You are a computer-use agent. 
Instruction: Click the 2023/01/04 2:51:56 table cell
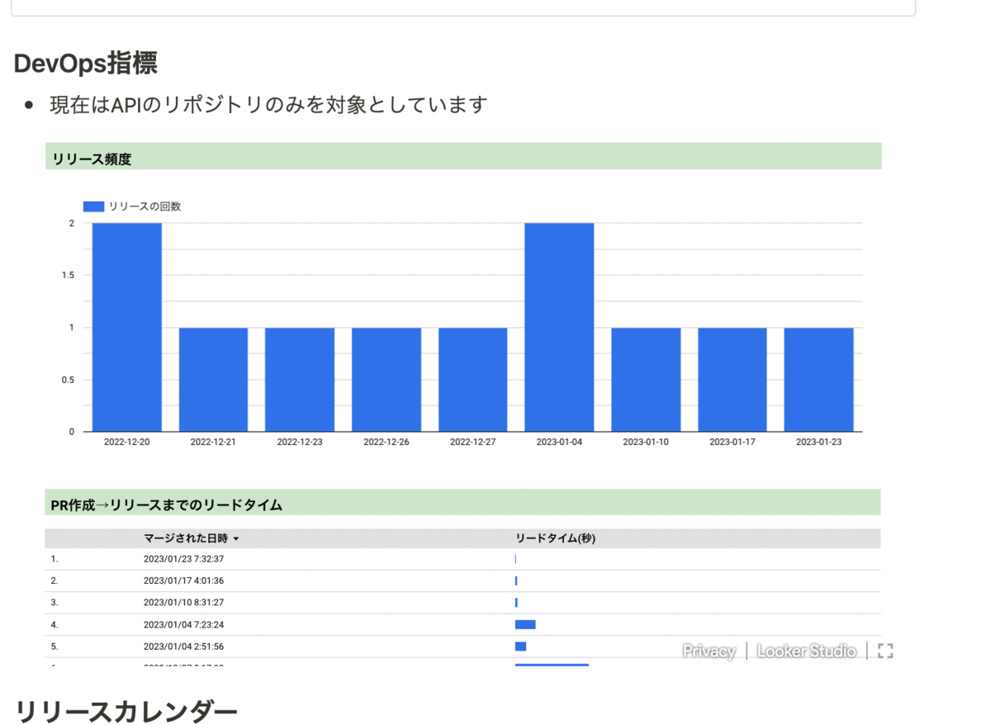pyautogui.click(x=184, y=647)
